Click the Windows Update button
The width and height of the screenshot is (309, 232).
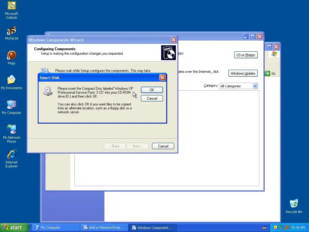pos(243,73)
